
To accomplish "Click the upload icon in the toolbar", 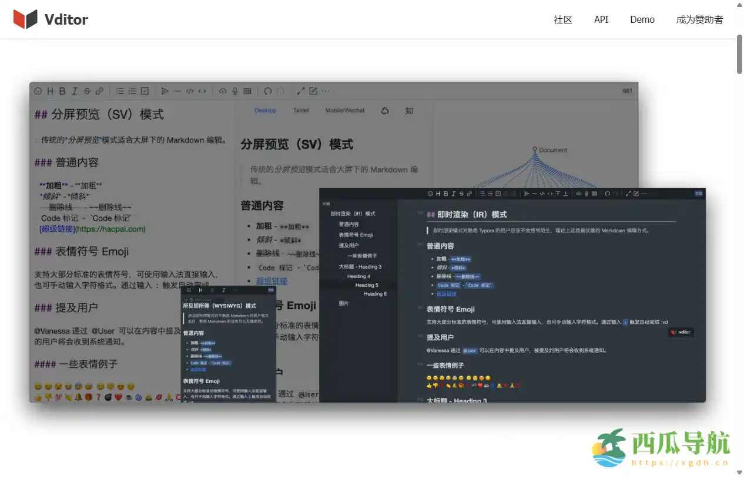I will (x=223, y=91).
